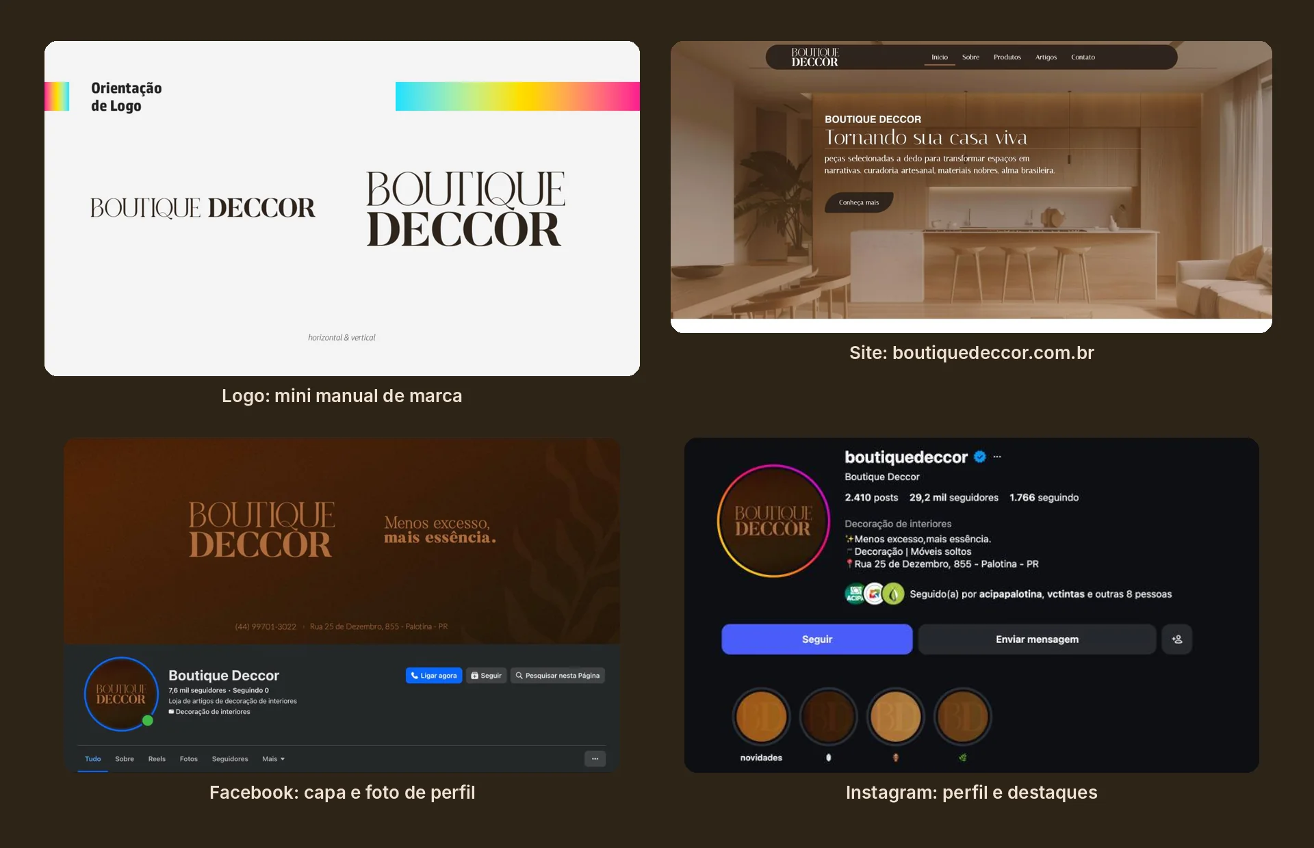
Task: Open the Fotos tab on Facebook page
Action: coord(189,759)
